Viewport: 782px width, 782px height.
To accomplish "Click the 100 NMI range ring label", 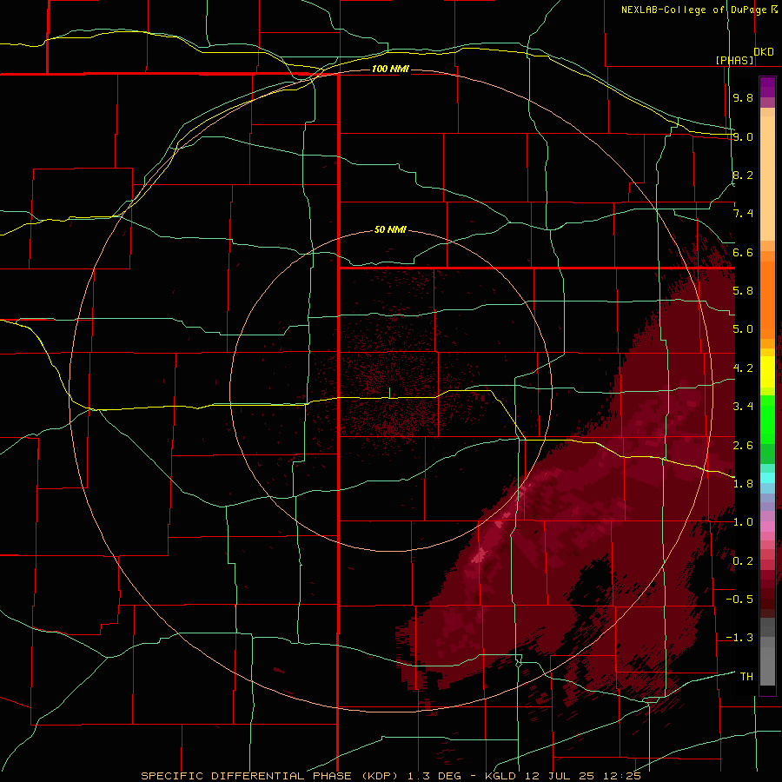I will pyautogui.click(x=390, y=69).
